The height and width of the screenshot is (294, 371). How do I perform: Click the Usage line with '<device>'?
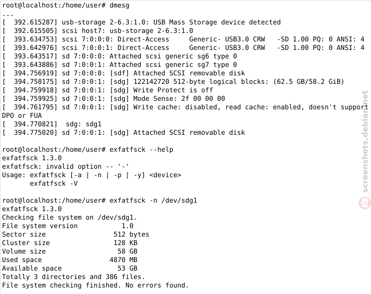tap(92, 175)
